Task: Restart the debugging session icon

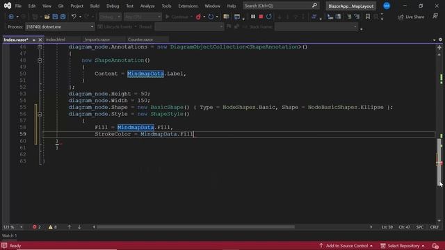Action: click(269, 17)
